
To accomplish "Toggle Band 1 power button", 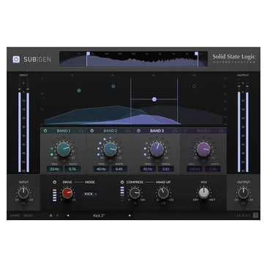I will pyautogui.click(x=45, y=131).
